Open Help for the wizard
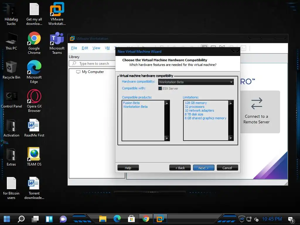The width and height of the screenshot is (300, 225). point(128,168)
